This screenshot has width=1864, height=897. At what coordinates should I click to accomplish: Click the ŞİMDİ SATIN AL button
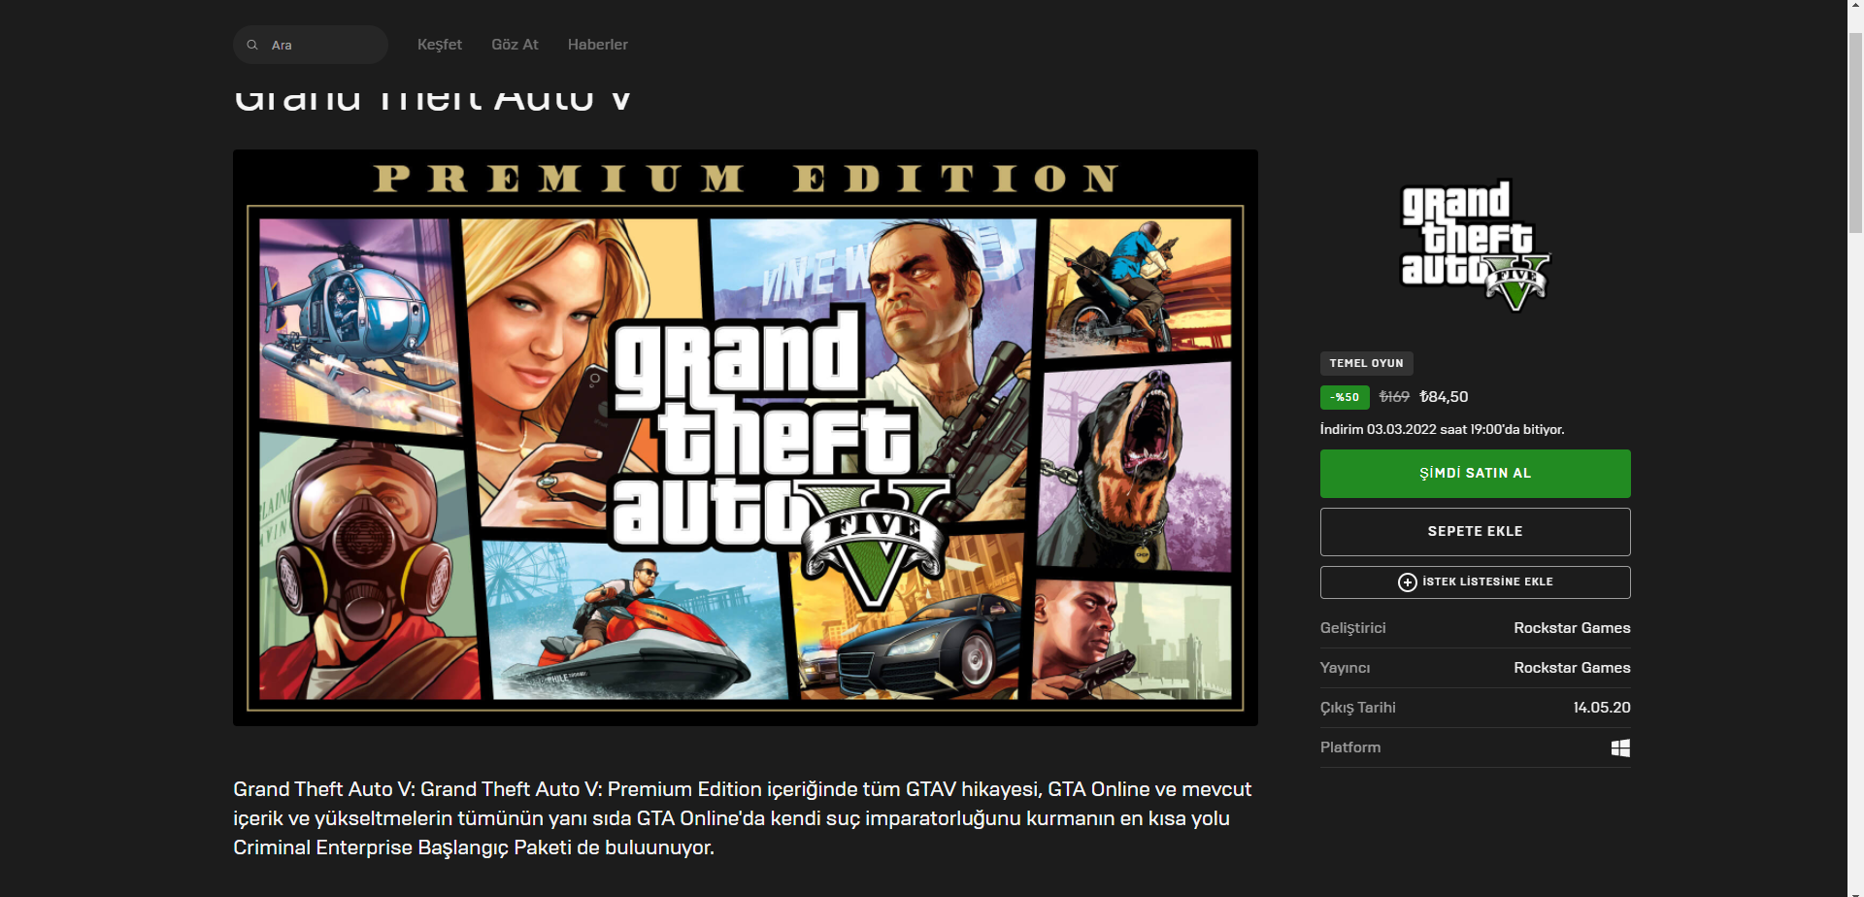1475,474
